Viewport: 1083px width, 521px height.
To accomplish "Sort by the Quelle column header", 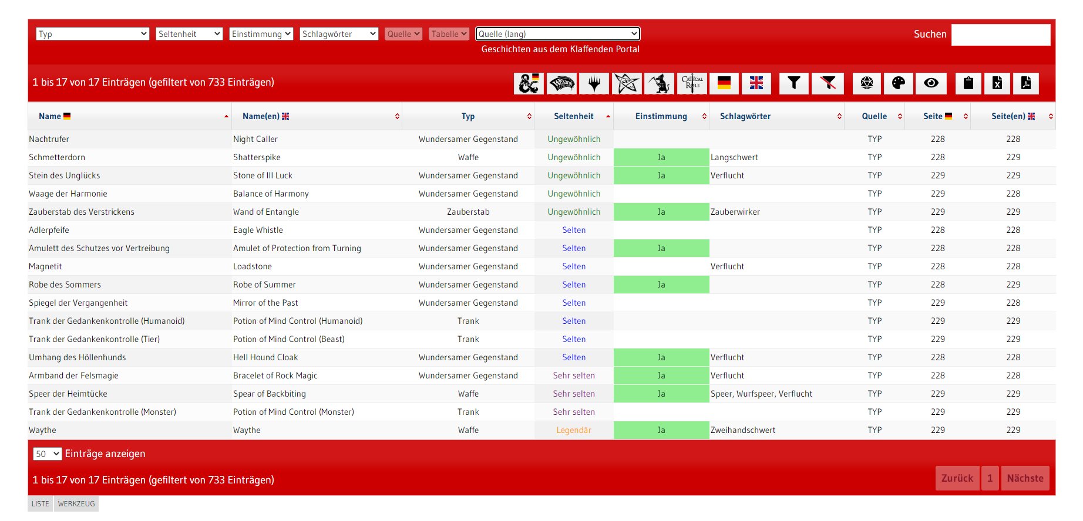I will [x=875, y=116].
